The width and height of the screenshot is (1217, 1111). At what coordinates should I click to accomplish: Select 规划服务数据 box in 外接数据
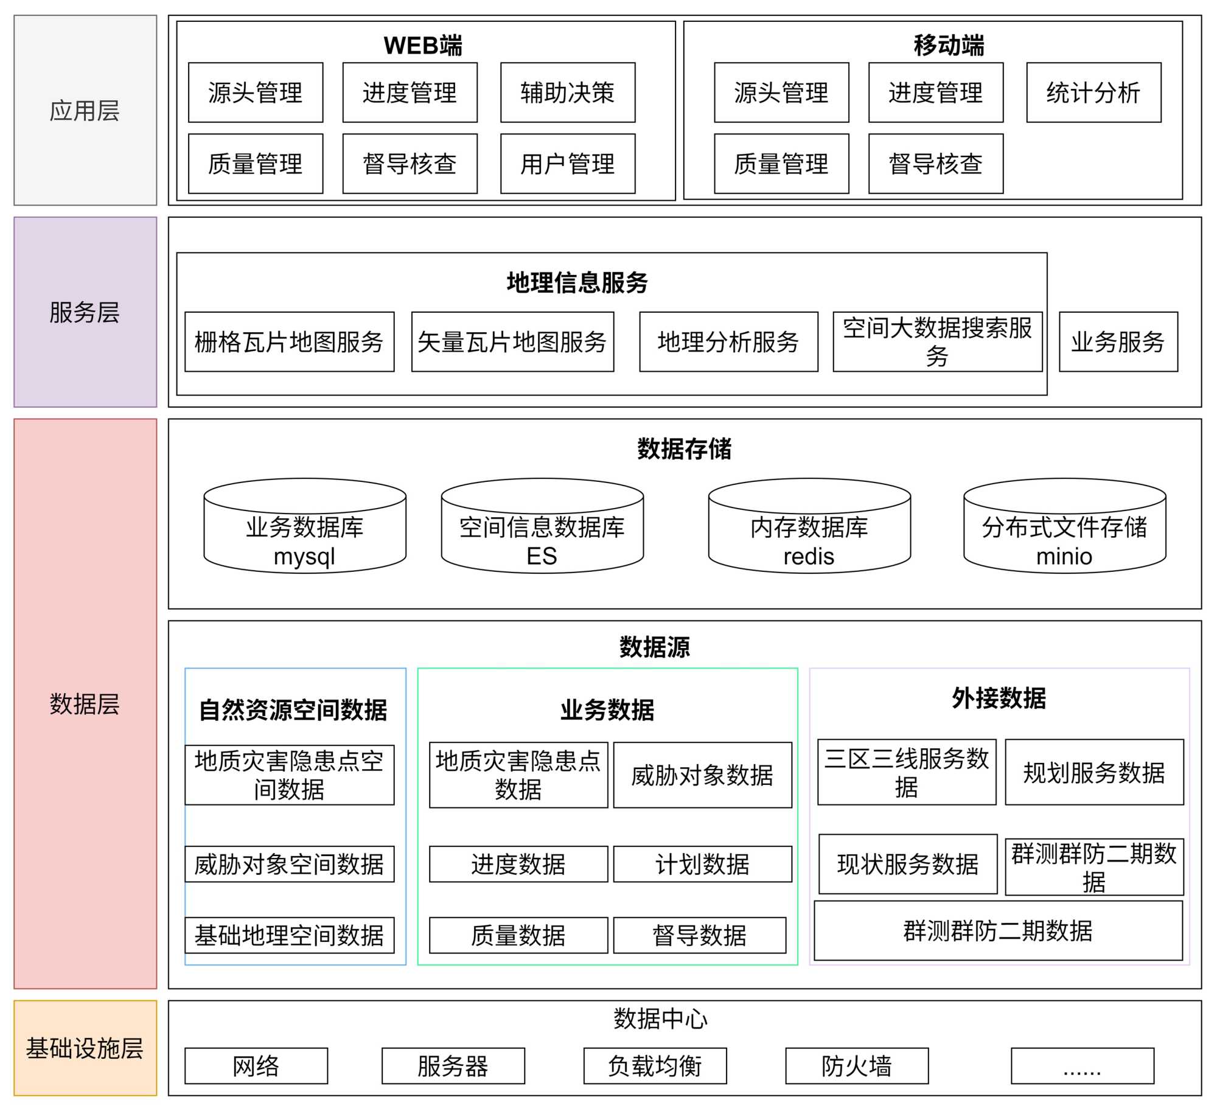click(x=1094, y=773)
